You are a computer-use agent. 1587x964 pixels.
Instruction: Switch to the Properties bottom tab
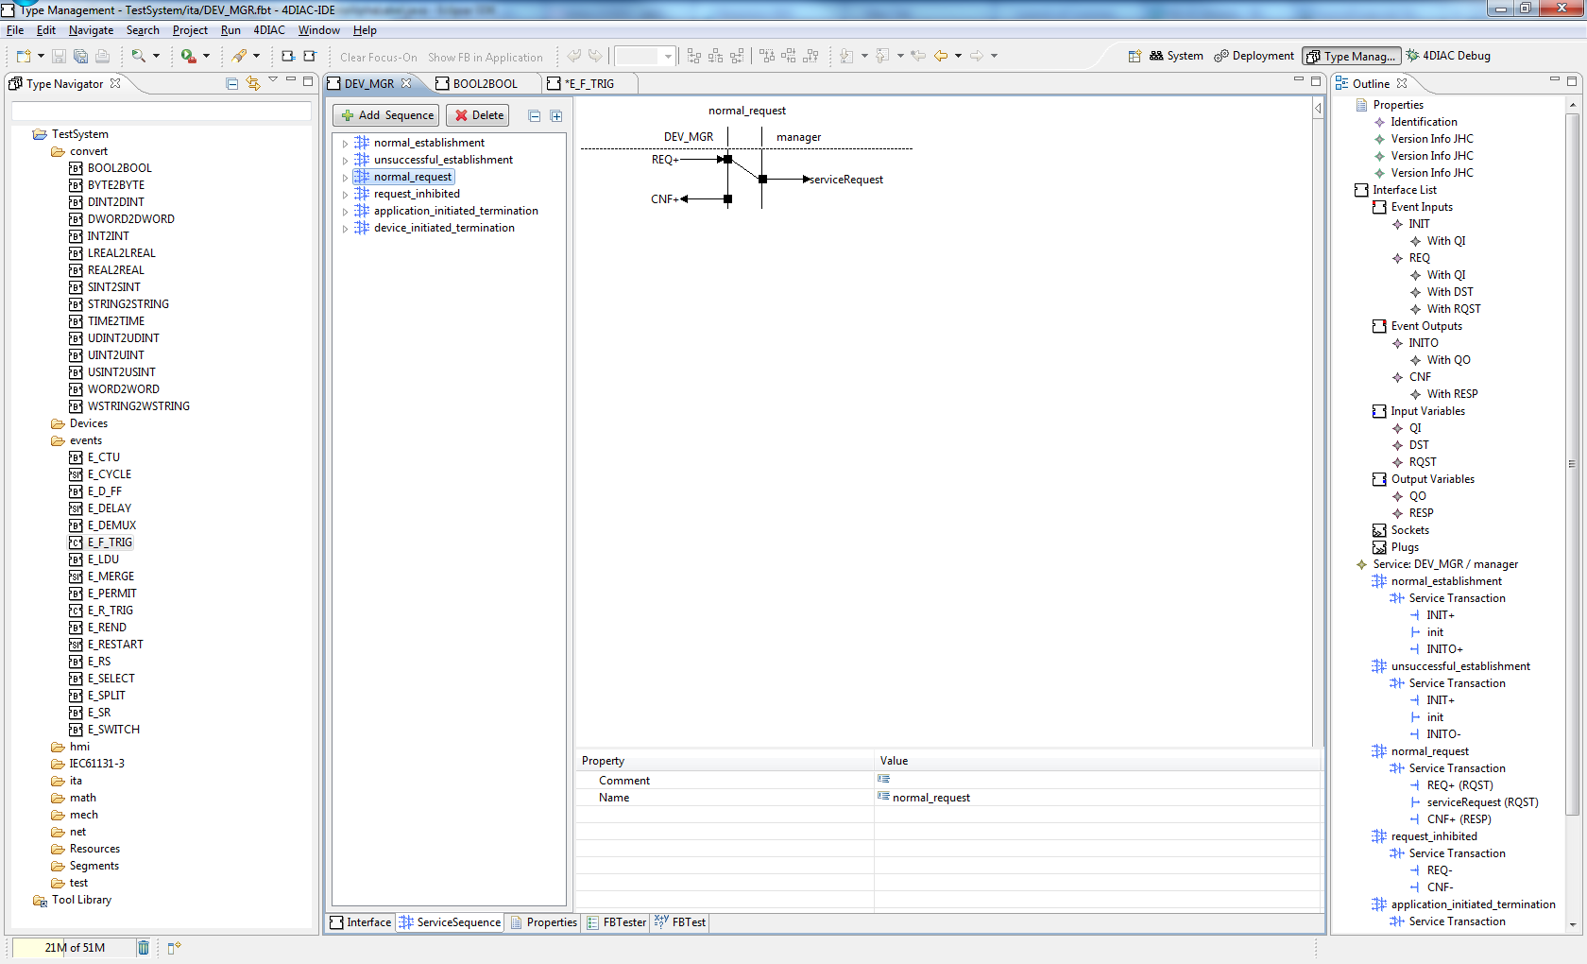pyautogui.click(x=544, y=922)
